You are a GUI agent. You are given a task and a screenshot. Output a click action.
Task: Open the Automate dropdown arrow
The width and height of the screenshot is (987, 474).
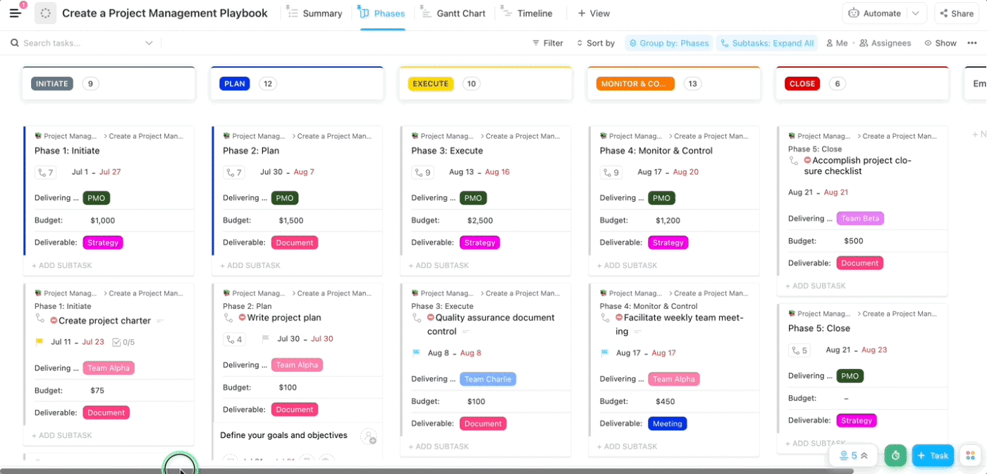point(916,13)
